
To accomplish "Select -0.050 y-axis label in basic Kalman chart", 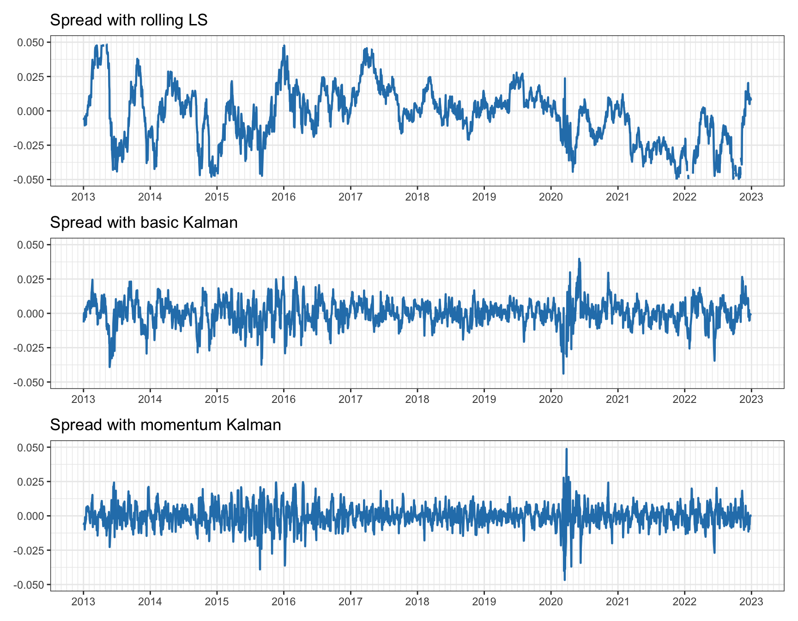I will click(29, 383).
